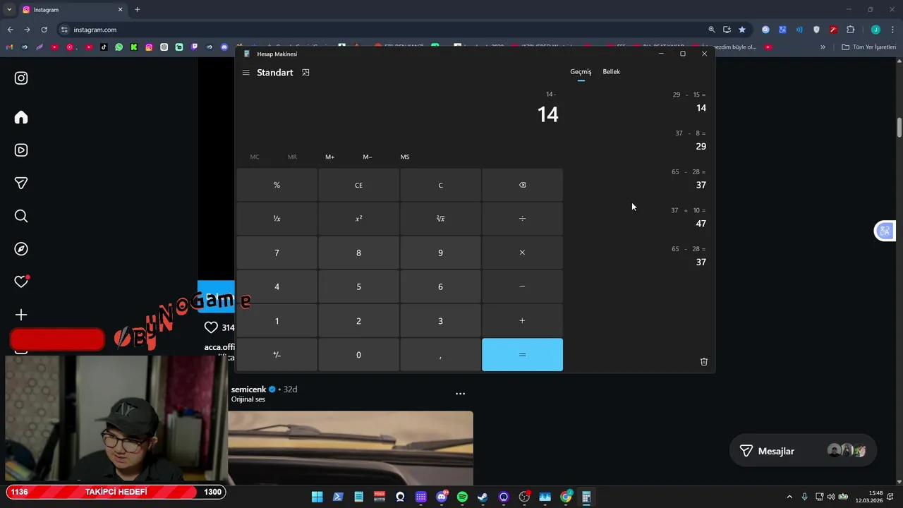This screenshot has width=903, height=508.
Task: Click the M+ memory add button
Action: coord(329,157)
